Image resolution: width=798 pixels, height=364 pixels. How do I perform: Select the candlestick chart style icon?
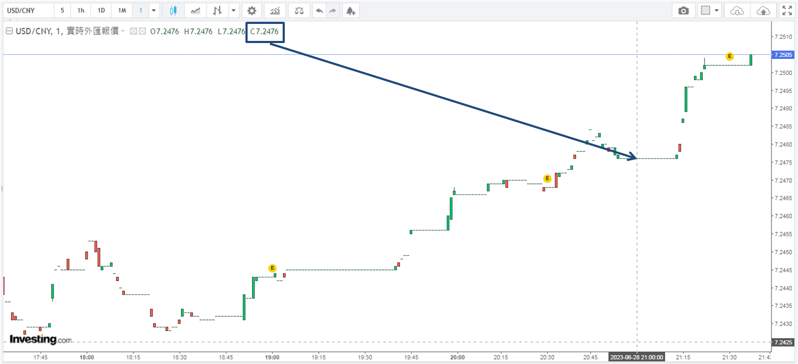pyautogui.click(x=173, y=11)
